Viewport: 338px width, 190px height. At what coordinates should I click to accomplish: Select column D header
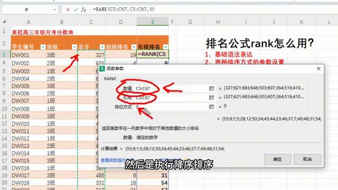pos(121,22)
